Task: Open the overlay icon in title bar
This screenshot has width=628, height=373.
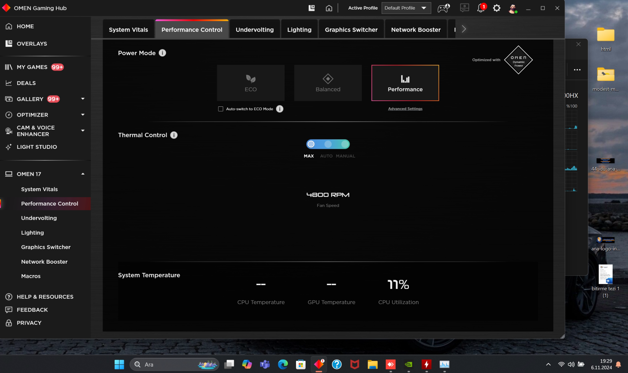Action: coord(312,8)
